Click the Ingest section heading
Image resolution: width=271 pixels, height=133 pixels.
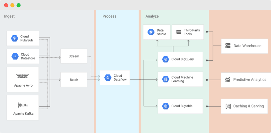9,16
